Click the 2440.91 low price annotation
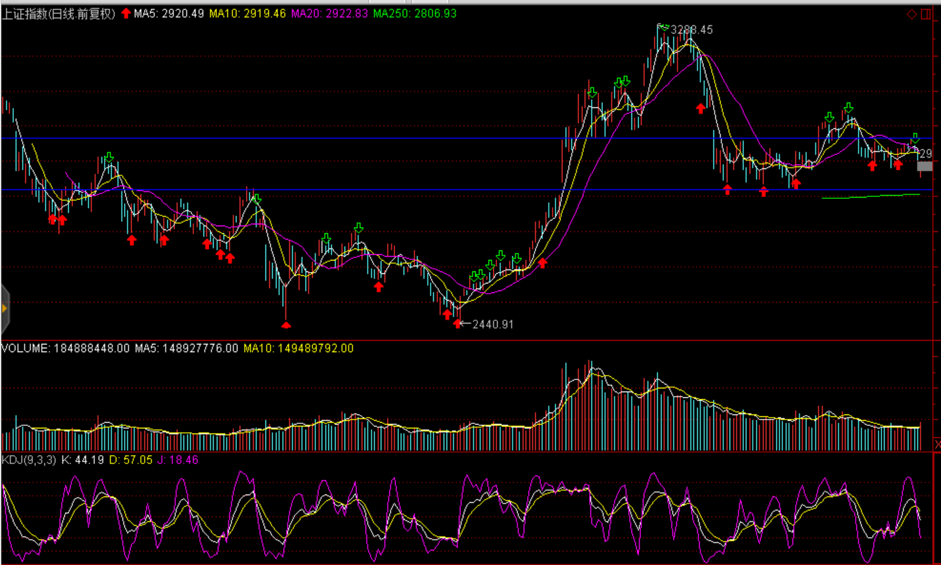The width and height of the screenshot is (941, 565). (492, 324)
